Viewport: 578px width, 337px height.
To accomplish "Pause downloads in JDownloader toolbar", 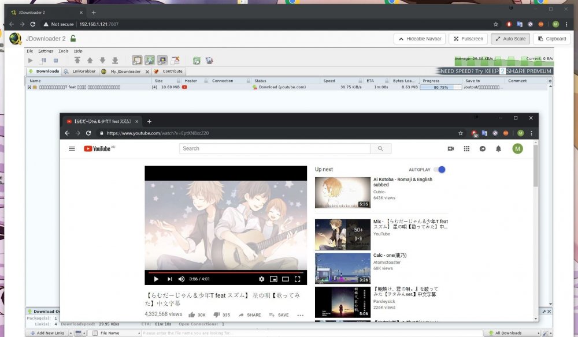I will (43, 61).
